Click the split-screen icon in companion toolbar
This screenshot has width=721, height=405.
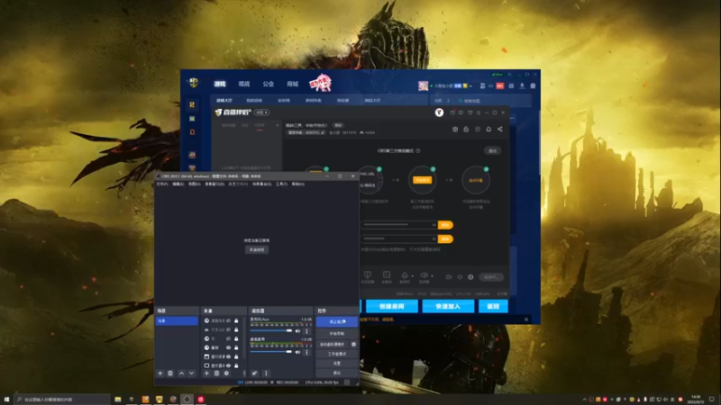pos(368,275)
